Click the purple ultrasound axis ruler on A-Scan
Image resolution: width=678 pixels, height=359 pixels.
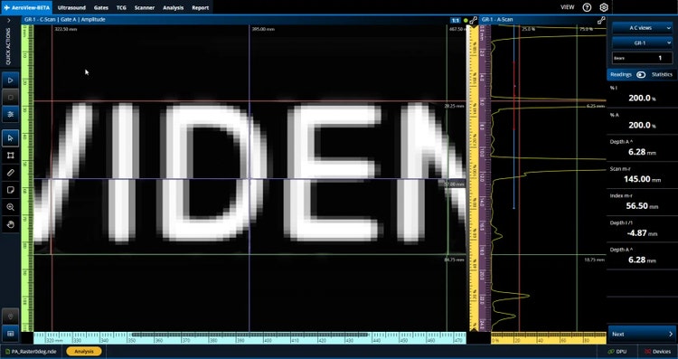(x=485, y=178)
